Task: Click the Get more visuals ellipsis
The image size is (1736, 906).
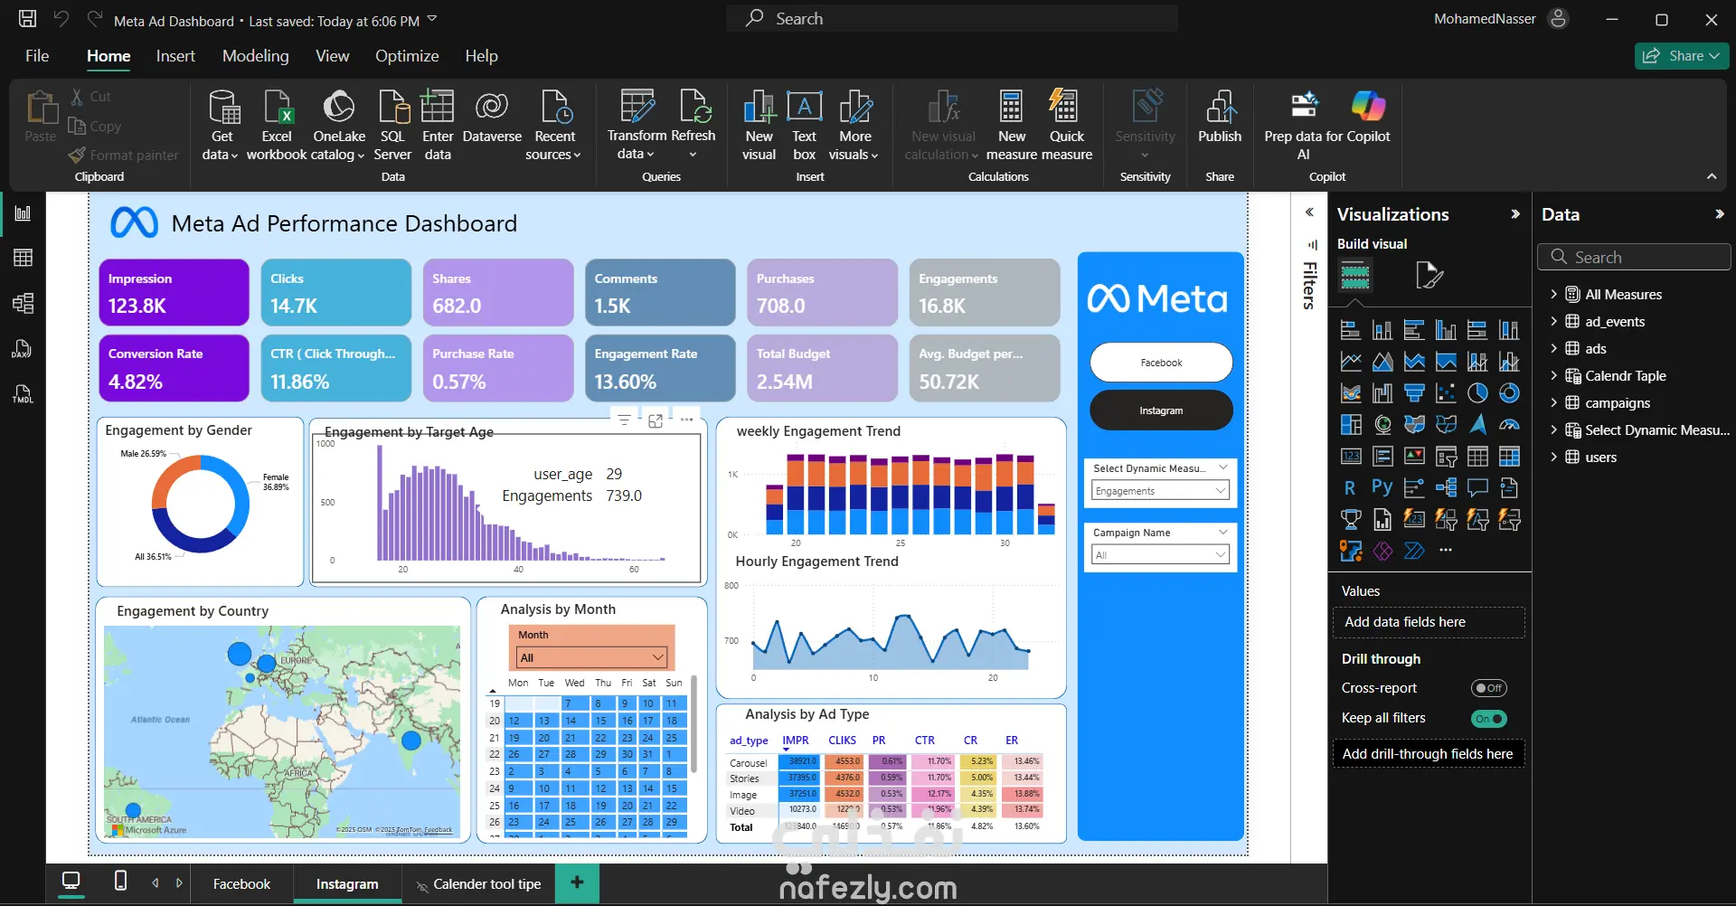Action: point(1446,551)
